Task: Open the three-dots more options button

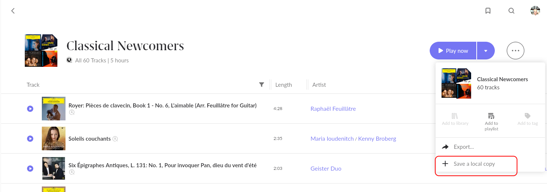Action: (x=515, y=51)
